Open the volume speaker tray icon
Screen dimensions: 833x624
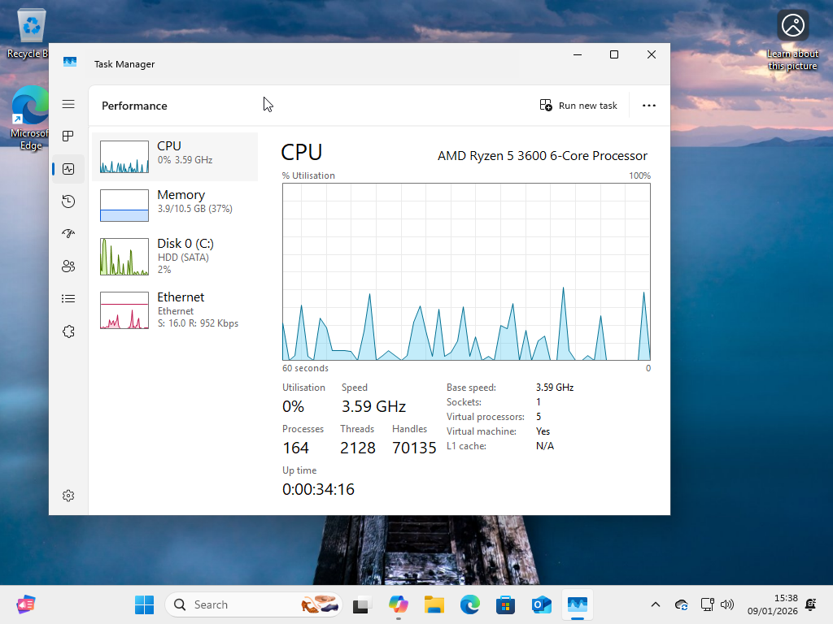pyautogui.click(x=726, y=604)
